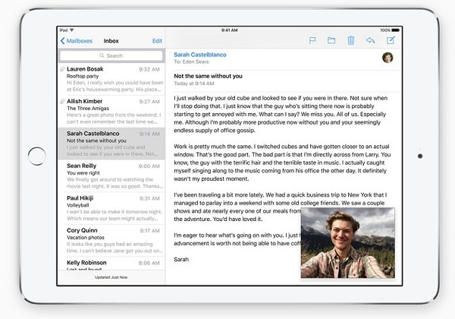Screen dimensions: 455x319
Task: Tap the sender's round avatar photo
Action: [388, 58]
